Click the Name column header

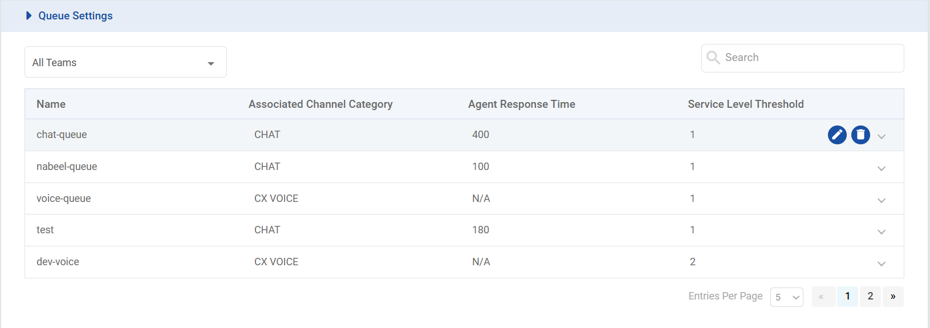[x=51, y=104]
